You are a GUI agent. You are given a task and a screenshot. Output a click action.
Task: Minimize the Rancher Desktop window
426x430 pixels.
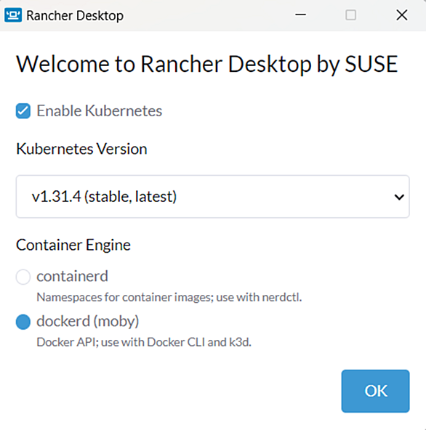(x=300, y=15)
